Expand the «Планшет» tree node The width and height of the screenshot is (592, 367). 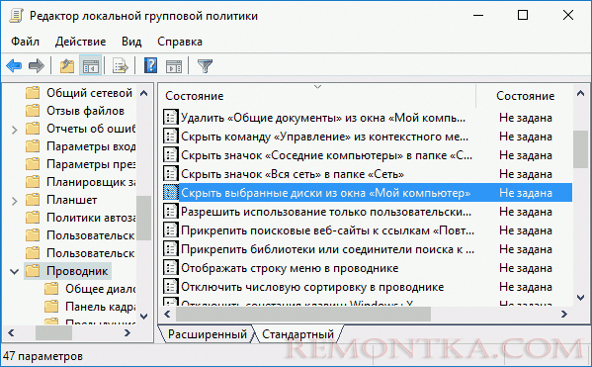coord(15,201)
